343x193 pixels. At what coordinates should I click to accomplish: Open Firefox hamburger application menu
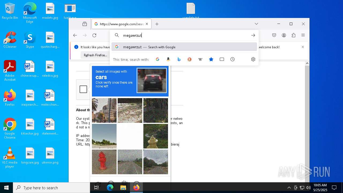point(303,35)
